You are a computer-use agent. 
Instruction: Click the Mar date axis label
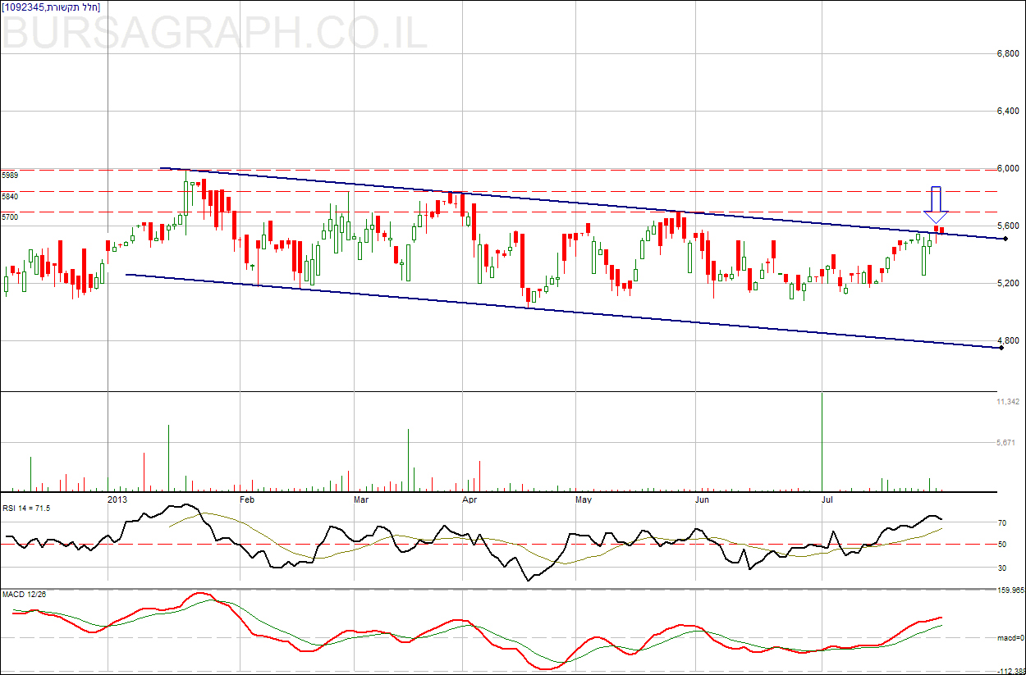[x=361, y=499]
